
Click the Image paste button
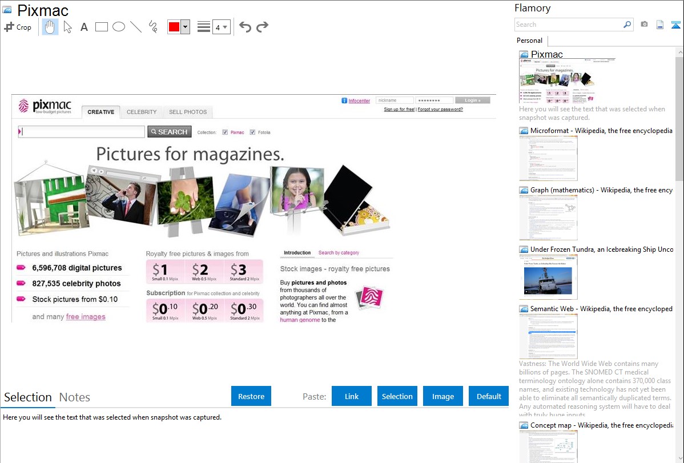pyautogui.click(x=443, y=396)
